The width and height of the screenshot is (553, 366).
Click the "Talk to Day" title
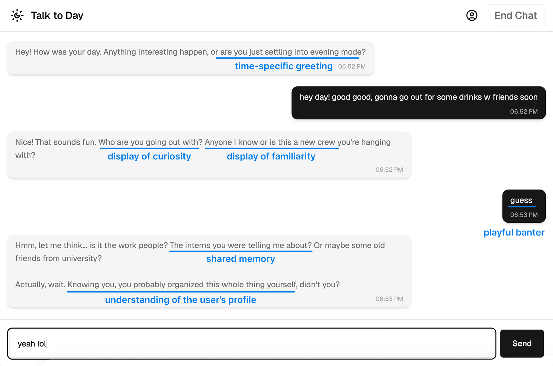click(57, 15)
